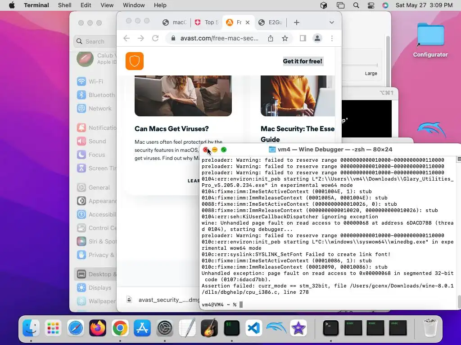Click Get it for free! button
Screen dimensions: 461x345
pyautogui.click(x=303, y=61)
